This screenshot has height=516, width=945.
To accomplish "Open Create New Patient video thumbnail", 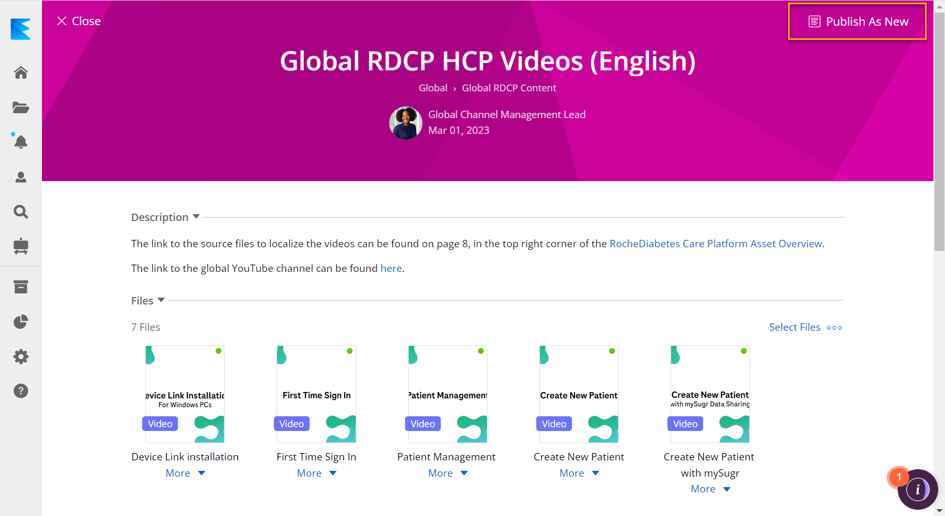I will [579, 394].
